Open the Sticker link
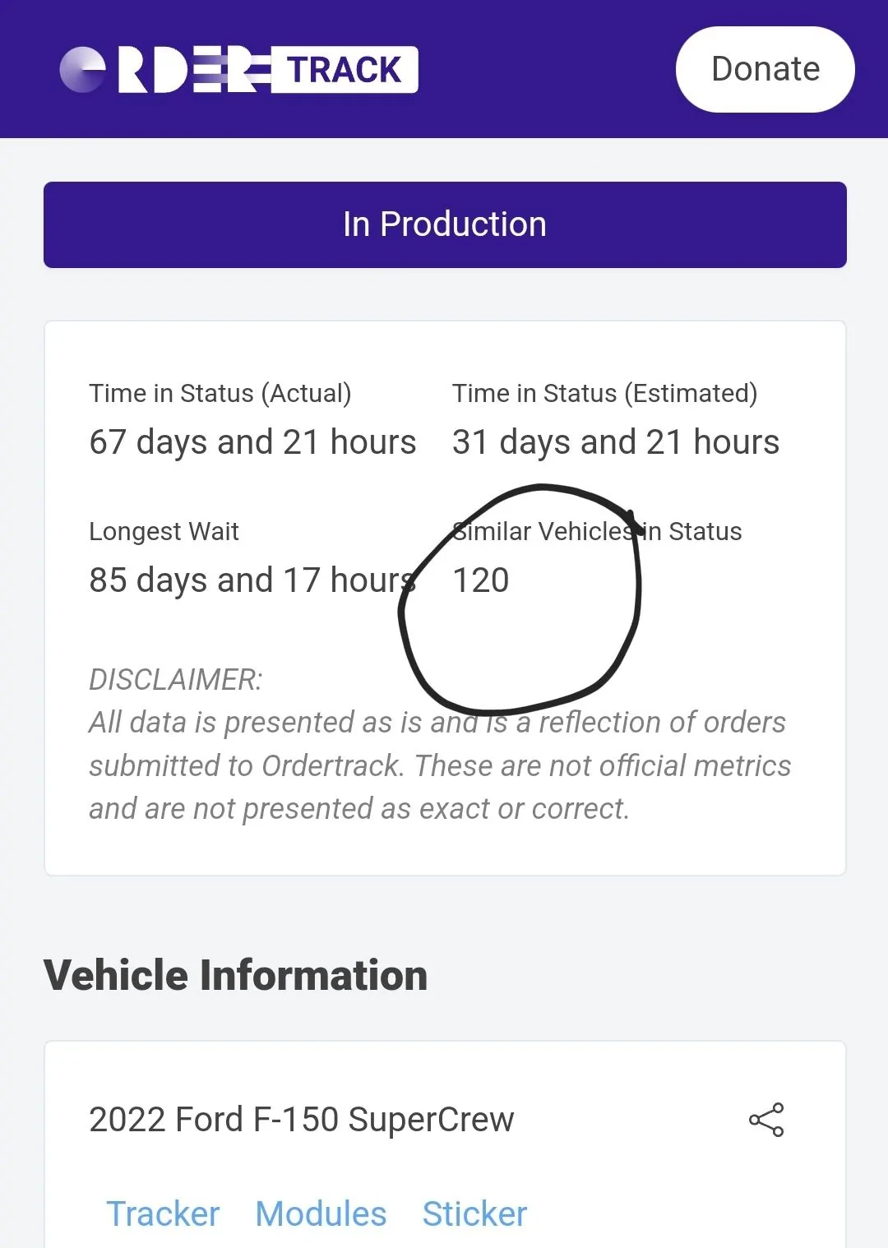Viewport: 888px width, 1248px height. tap(474, 1213)
